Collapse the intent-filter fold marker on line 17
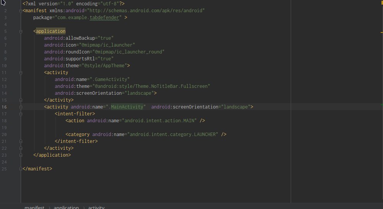Screen dimensions: 383x209 [x=21, y=114]
